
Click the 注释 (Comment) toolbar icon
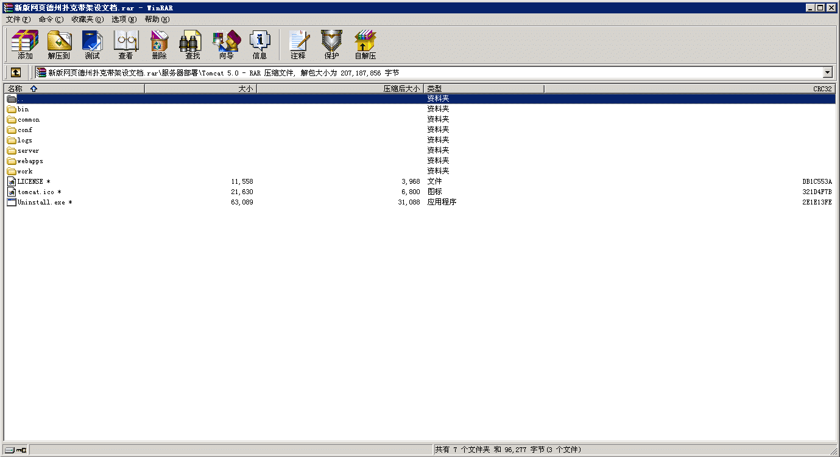[298, 44]
